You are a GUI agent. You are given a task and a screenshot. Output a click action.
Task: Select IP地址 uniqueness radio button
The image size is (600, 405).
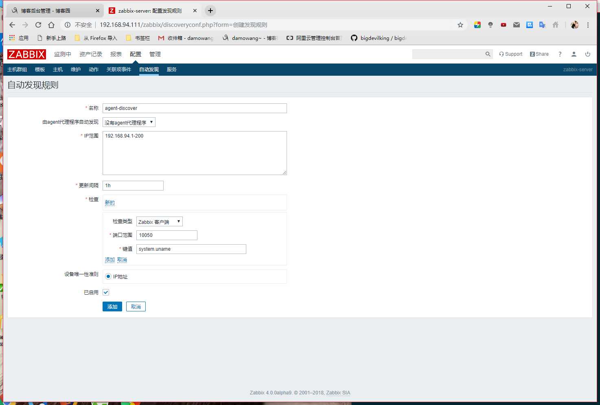[x=108, y=276]
